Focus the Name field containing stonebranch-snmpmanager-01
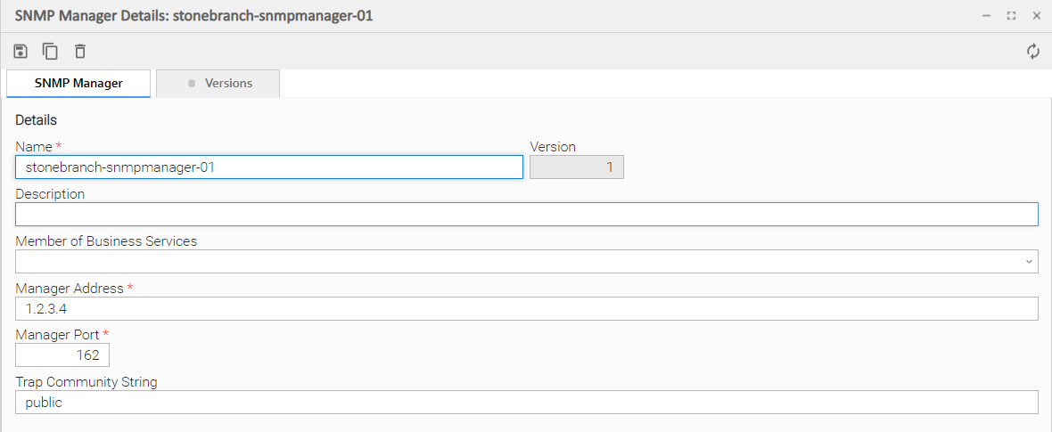1052x432 pixels. tap(268, 167)
